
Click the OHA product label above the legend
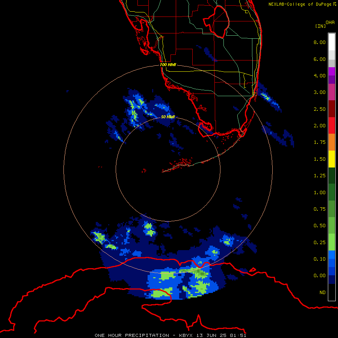330,23
